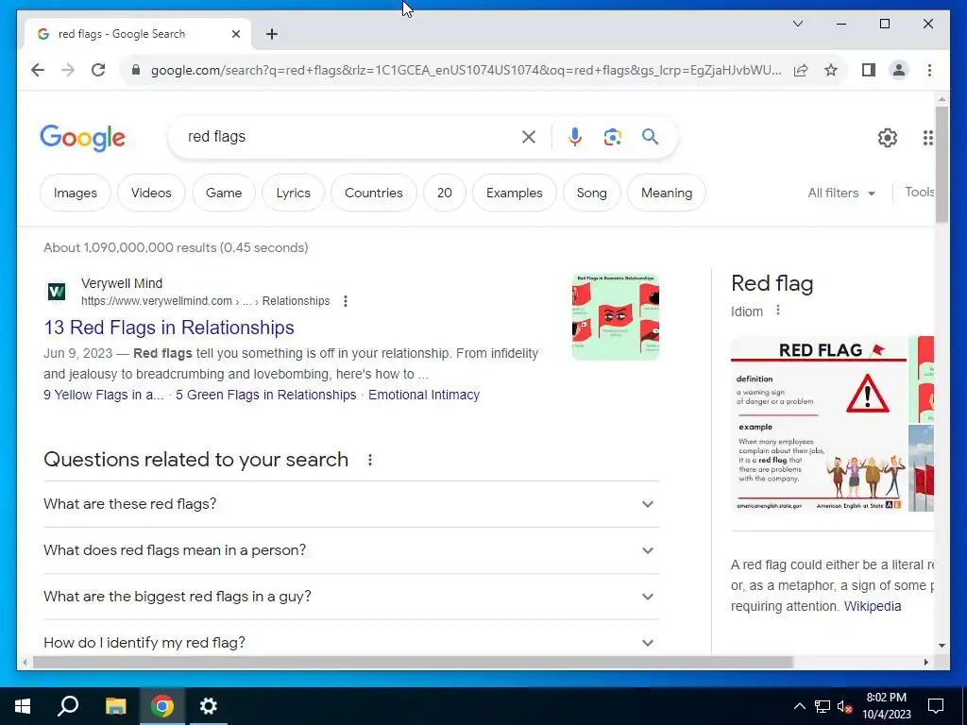Screen dimensions: 967x725
Task: Open 5 Green Flags in Relationships sitelink
Action: pyautogui.click(x=265, y=395)
